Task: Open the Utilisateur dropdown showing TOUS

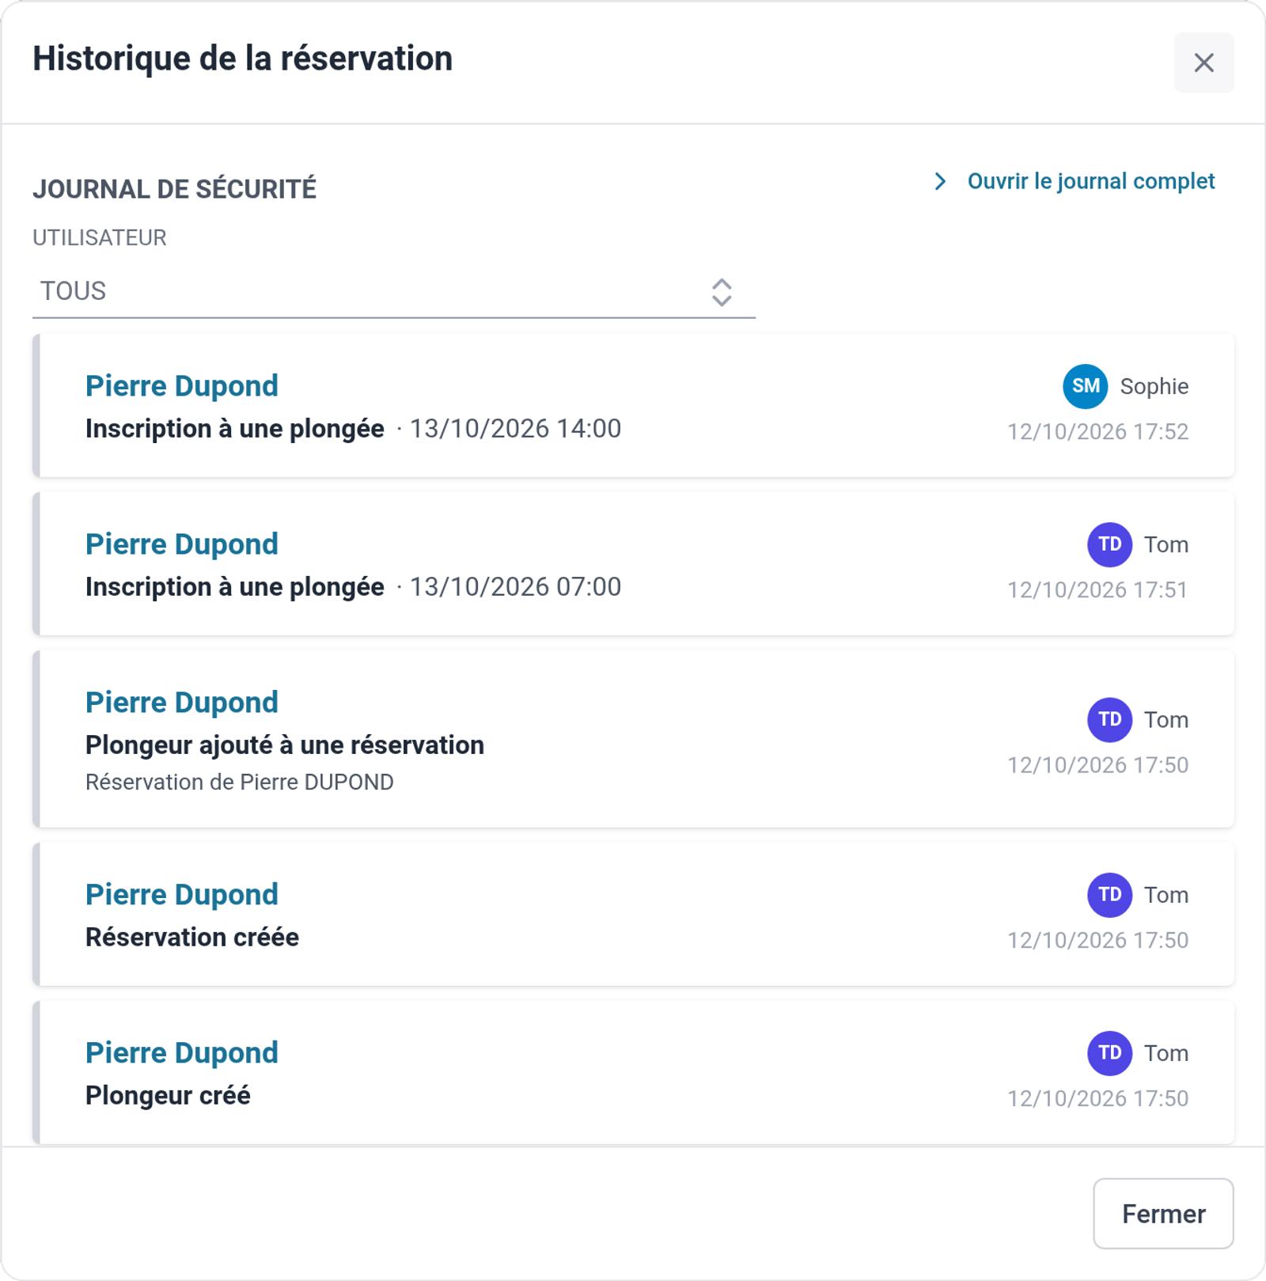Action: [x=394, y=291]
